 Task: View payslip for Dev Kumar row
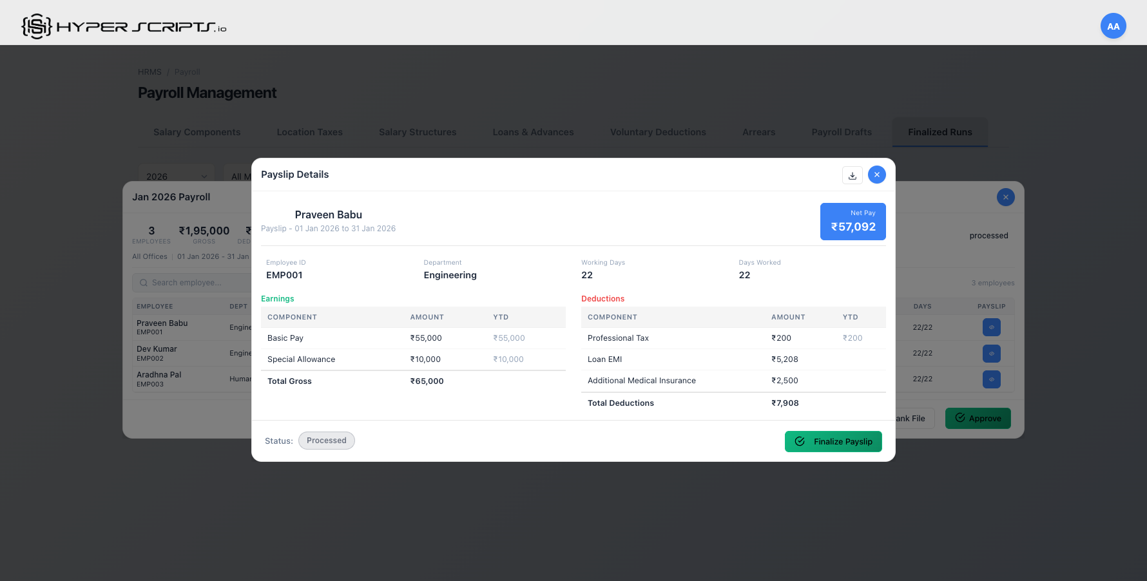(991, 353)
